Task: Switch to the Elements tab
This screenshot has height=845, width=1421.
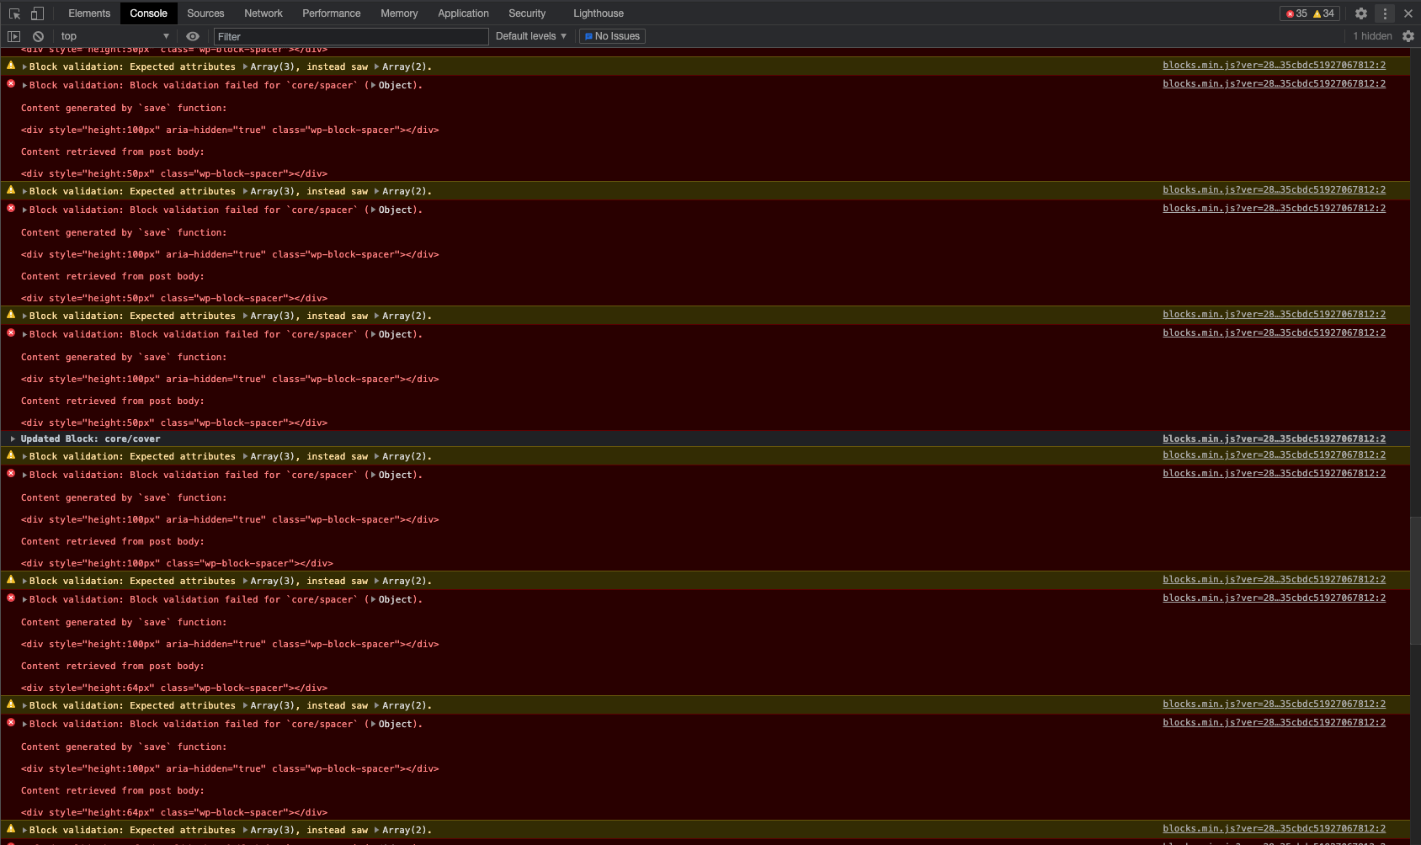Action: tap(89, 13)
